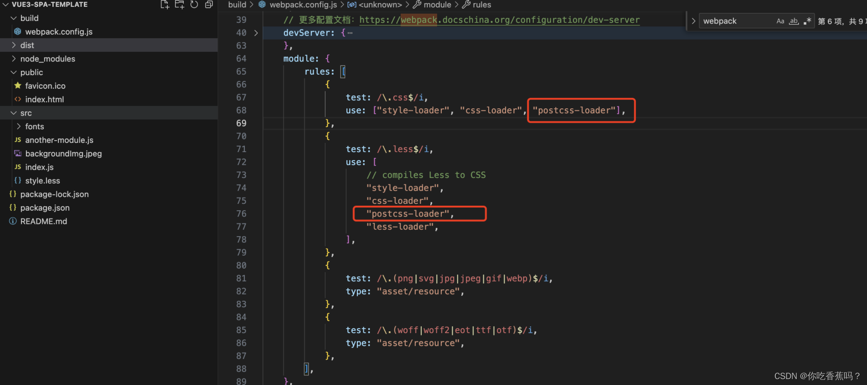Click the <unknown> breadcrumb segment
Viewport: 867px width, 385px height.
(380, 5)
